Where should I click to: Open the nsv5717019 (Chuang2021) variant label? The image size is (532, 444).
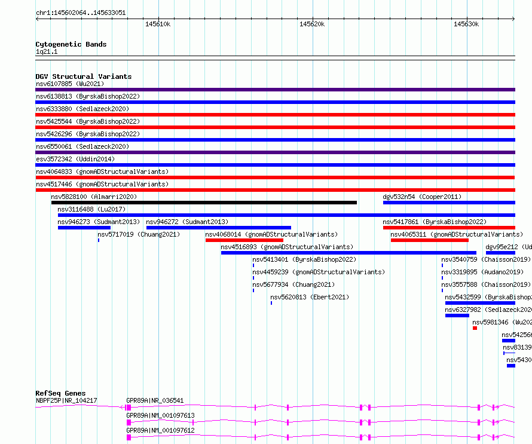[139, 234]
